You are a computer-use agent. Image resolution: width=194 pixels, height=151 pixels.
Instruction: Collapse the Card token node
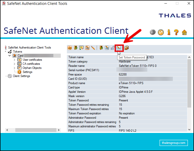[10, 56]
